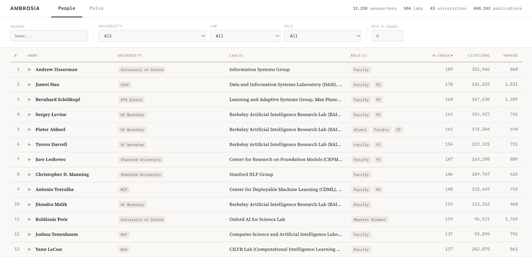This screenshot has width=532, height=257.
Task: Expand Jiawei Han's researcher details
Action: point(30,85)
